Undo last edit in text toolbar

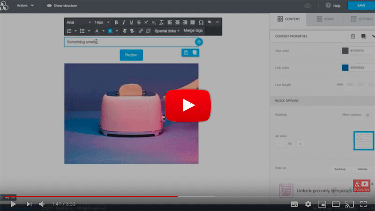[x=210, y=22]
